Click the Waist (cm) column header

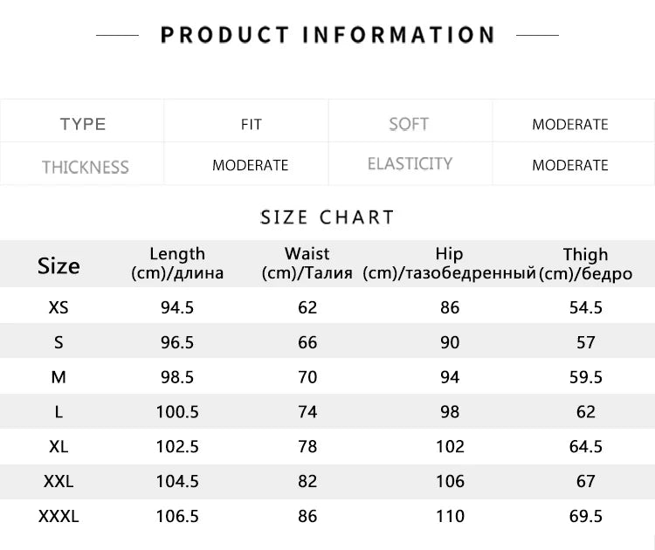[x=307, y=263]
